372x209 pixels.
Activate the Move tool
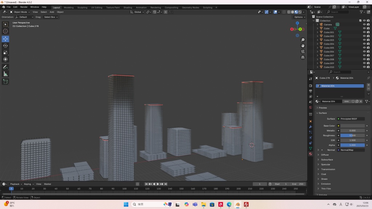5,39
